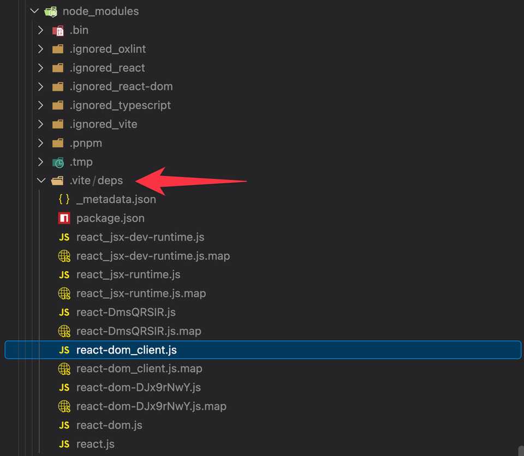This screenshot has width=524, height=456.
Task: Click JS icon of react.js
Action: 64,444
